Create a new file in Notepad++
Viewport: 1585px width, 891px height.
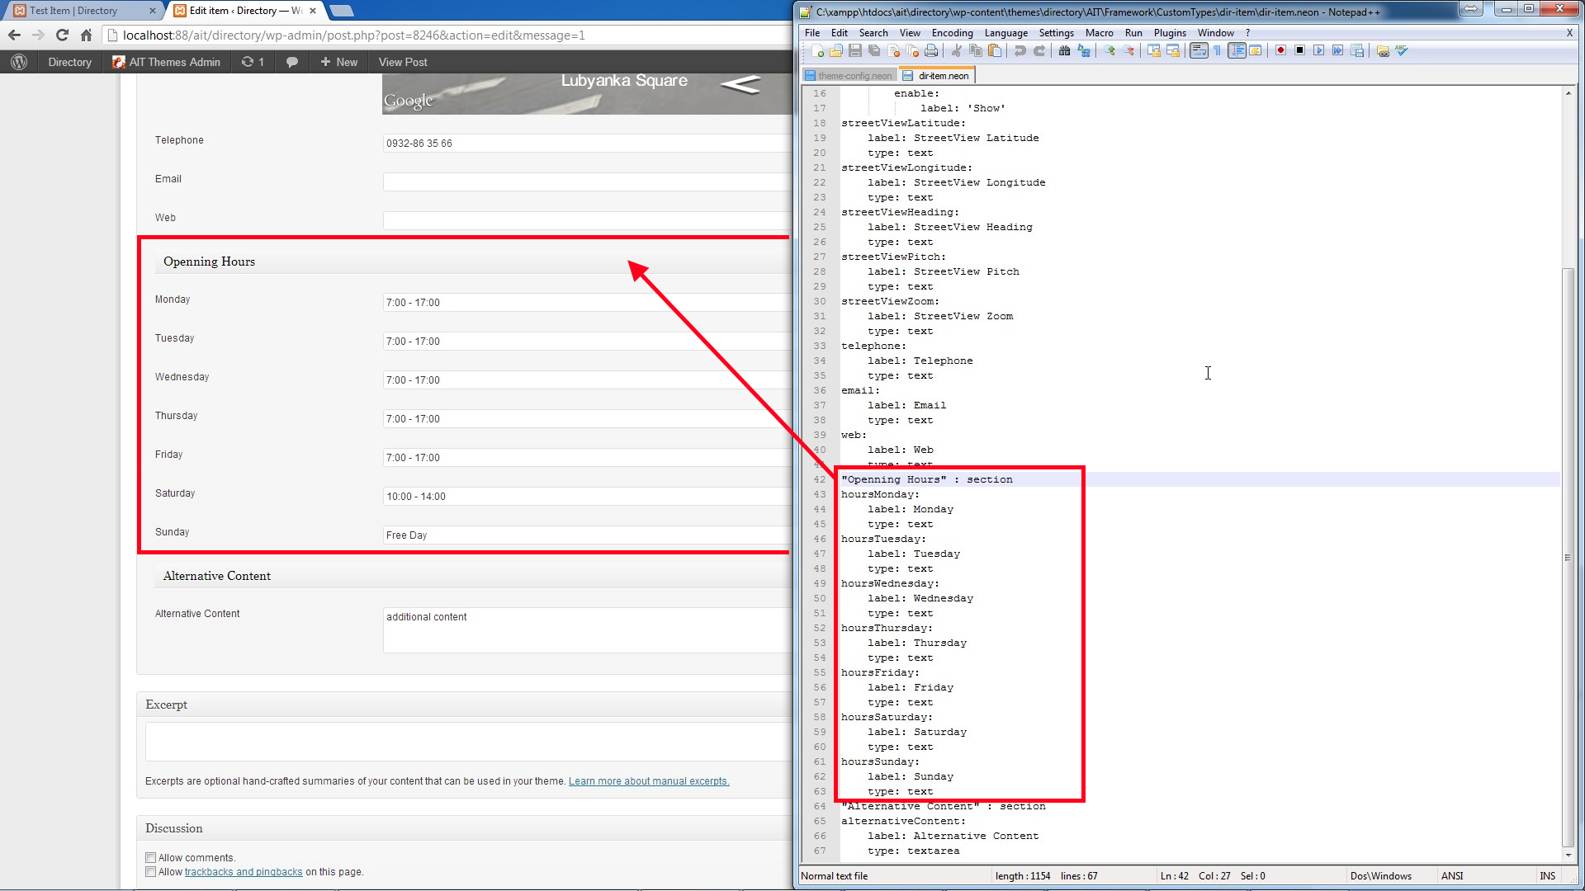(817, 50)
